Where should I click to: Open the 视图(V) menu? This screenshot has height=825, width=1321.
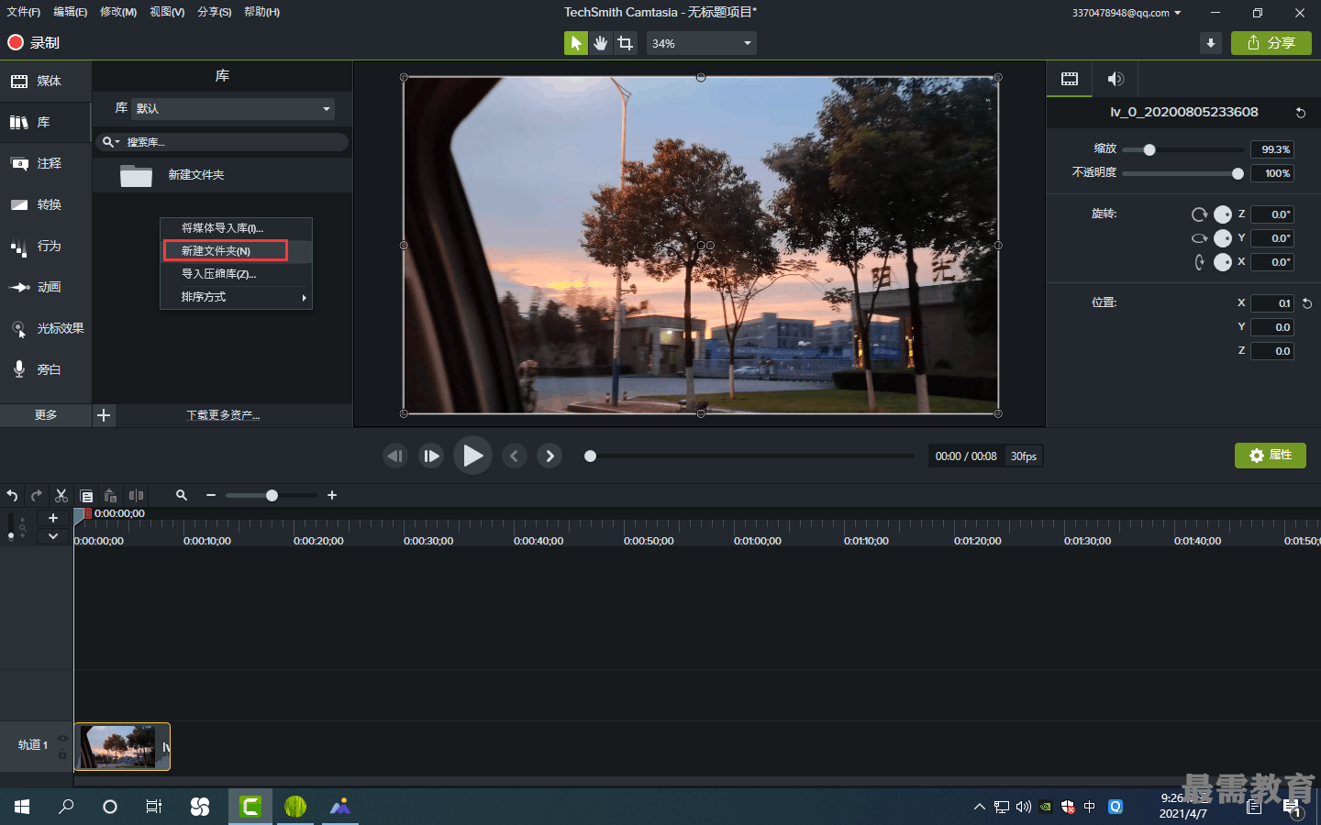point(167,12)
